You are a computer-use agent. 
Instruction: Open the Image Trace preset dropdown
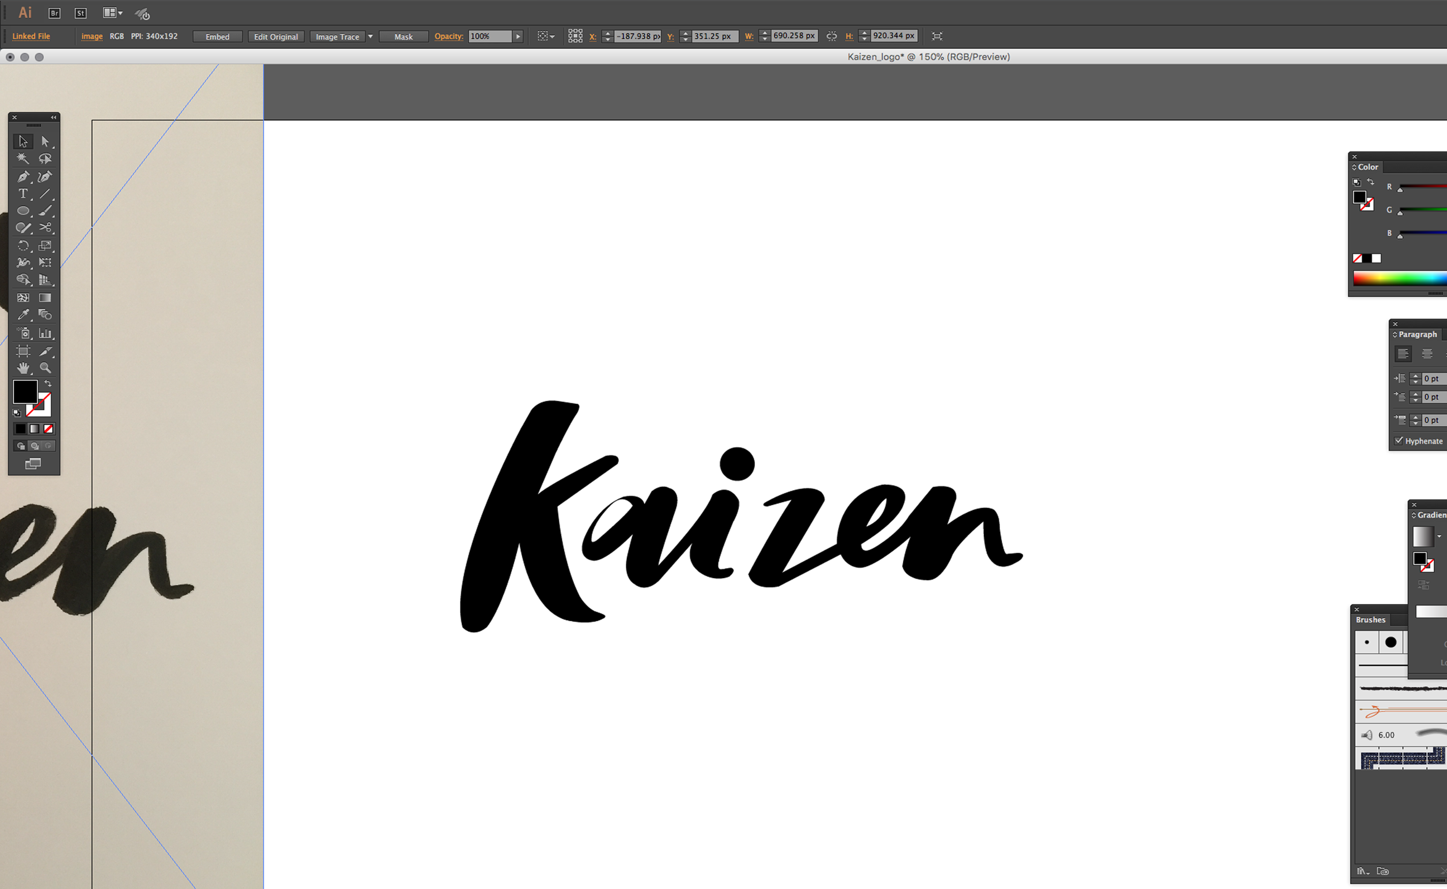tap(370, 37)
